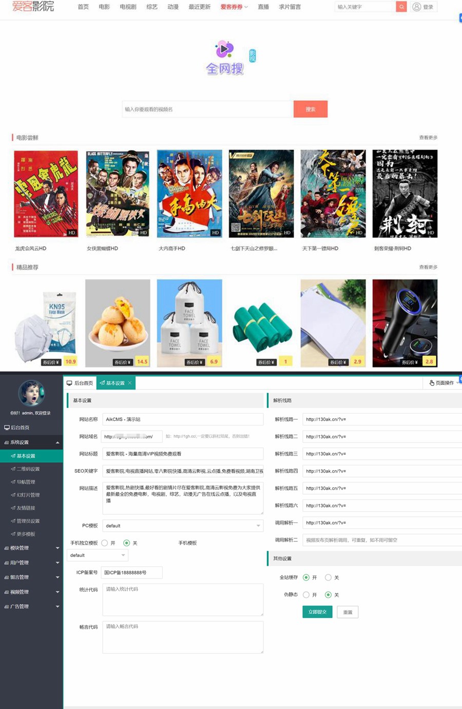Turn off 全站缓存 by selecting 关

click(328, 577)
